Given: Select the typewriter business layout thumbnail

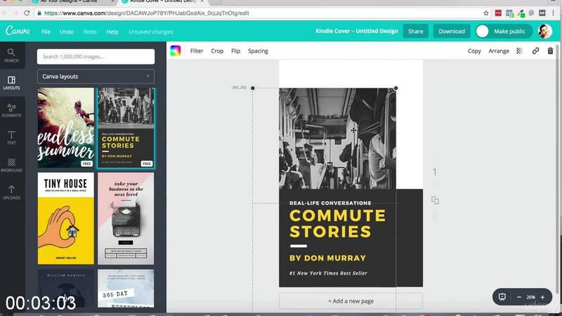Looking at the screenshot, I should 126,218.
